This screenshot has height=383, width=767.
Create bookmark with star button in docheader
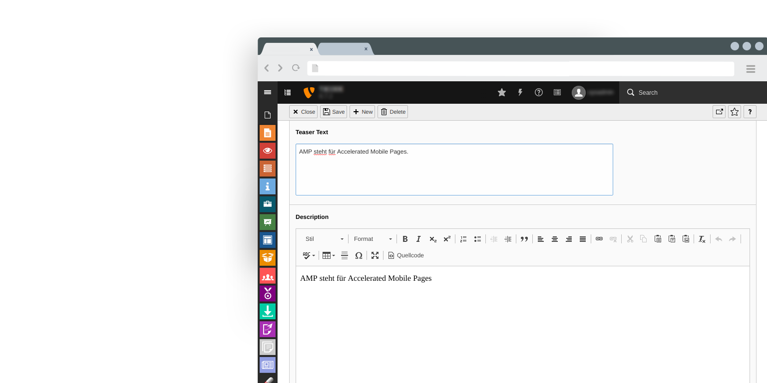pyautogui.click(x=735, y=112)
